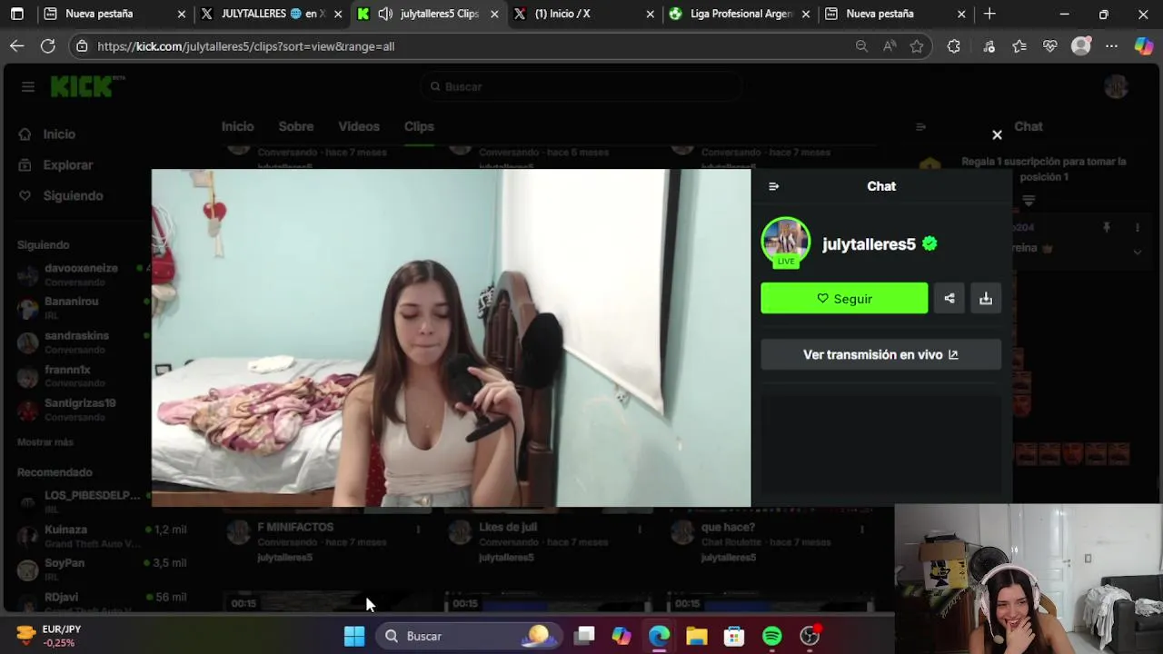Open Windows Start menu
Image resolution: width=1163 pixels, height=654 pixels.
(x=354, y=636)
